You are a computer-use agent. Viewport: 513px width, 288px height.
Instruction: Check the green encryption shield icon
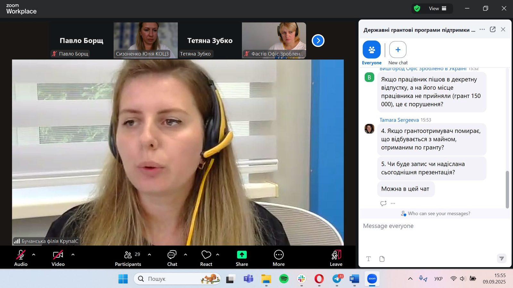point(417,8)
